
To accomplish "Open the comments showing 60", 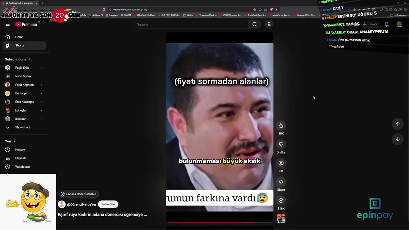I will coord(281,163).
